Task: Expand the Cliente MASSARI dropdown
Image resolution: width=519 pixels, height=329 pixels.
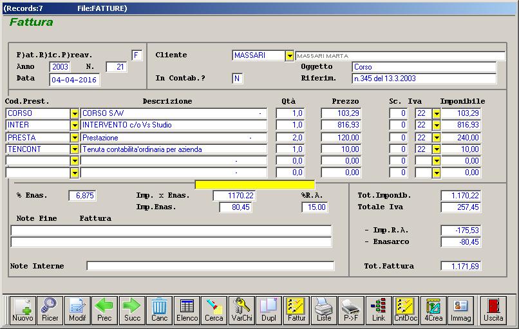Action: (x=290, y=55)
